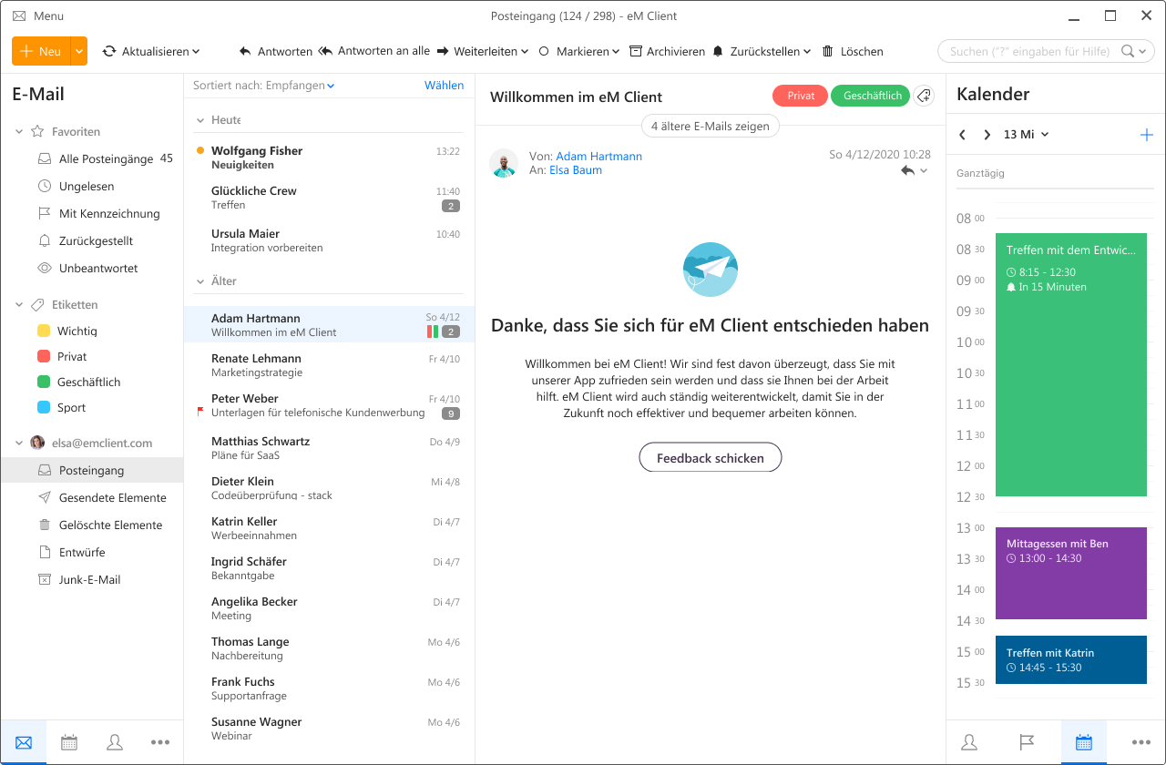Click the Feedback schicken button
Screen dimensions: 1166x765
711,458
